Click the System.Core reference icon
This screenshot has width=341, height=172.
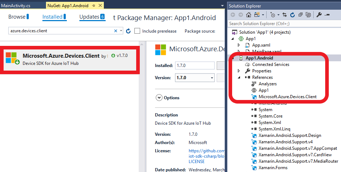pyautogui.click(x=254, y=116)
